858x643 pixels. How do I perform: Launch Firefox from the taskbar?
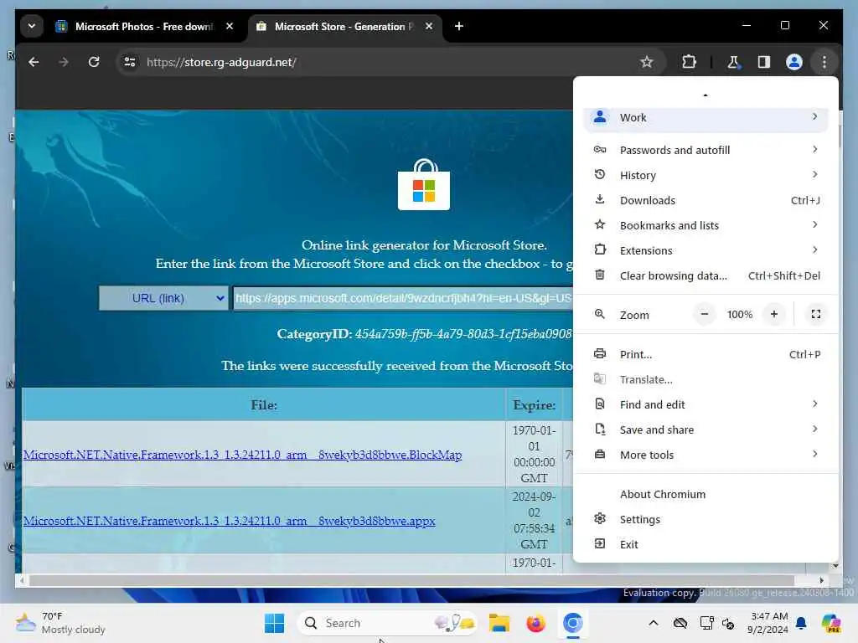(x=535, y=623)
